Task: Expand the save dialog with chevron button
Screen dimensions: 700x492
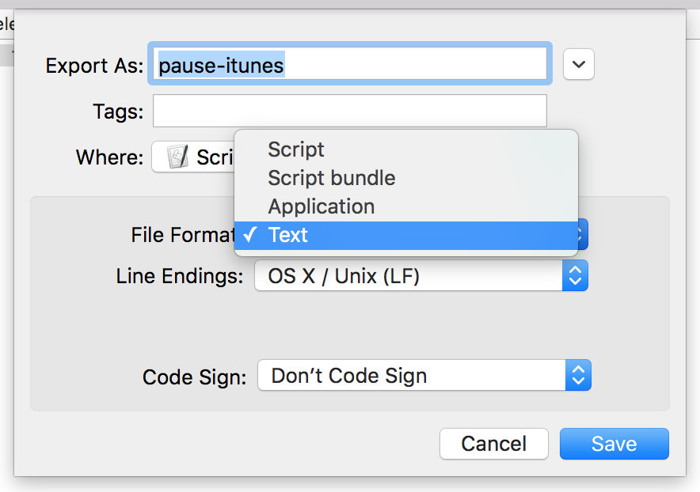Action: [x=579, y=64]
